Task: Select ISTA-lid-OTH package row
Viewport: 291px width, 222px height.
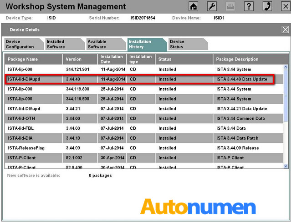Action: click(x=144, y=119)
